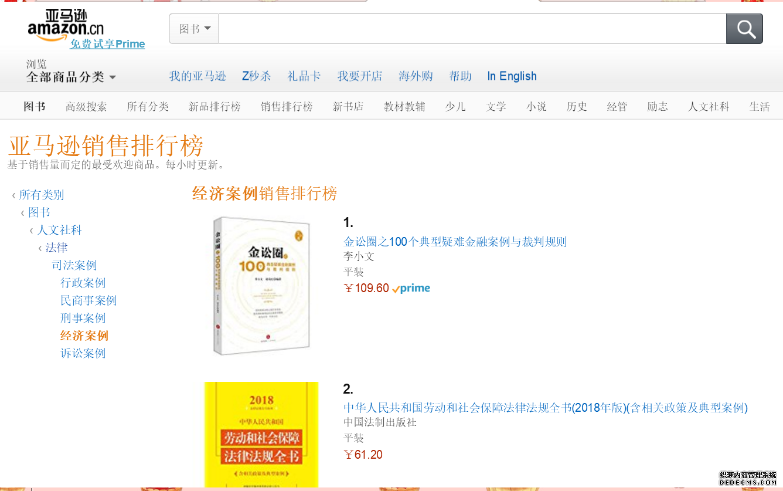Expand the 全部商品分类 menu
This screenshot has height=491, width=783.
(x=71, y=77)
